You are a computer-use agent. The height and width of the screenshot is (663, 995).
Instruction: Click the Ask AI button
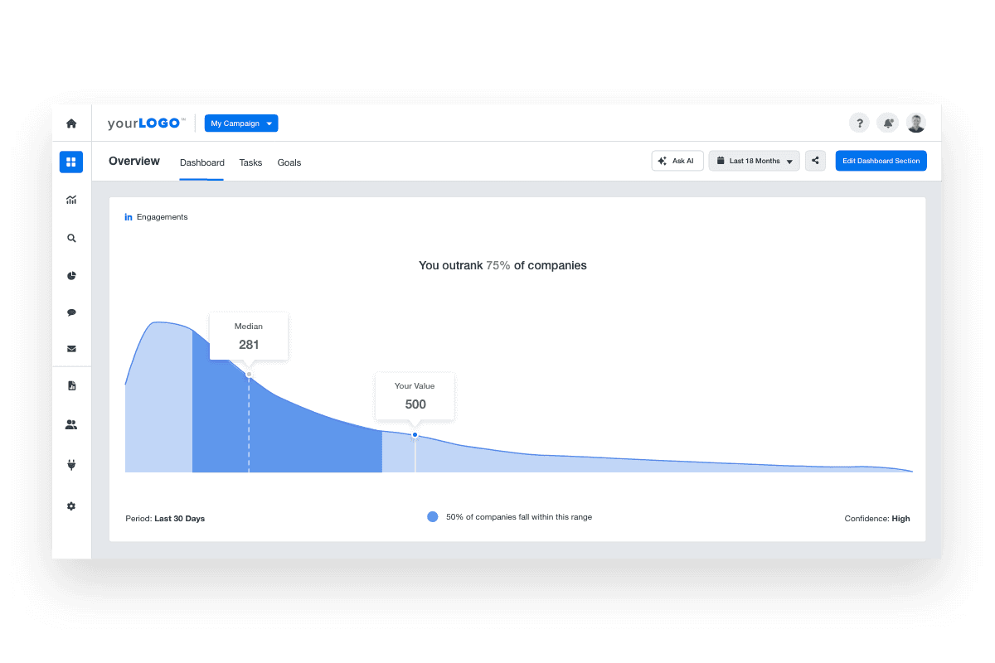click(x=677, y=160)
